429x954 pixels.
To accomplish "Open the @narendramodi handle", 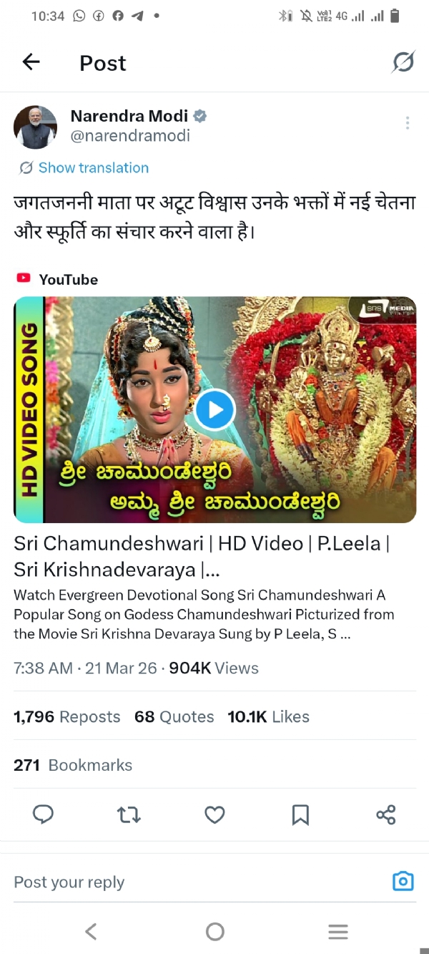I will 130,135.
